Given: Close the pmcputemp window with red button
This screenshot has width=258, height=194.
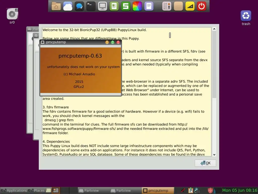Looking at the screenshot, I should pyautogui.click(x=118, y=42).
